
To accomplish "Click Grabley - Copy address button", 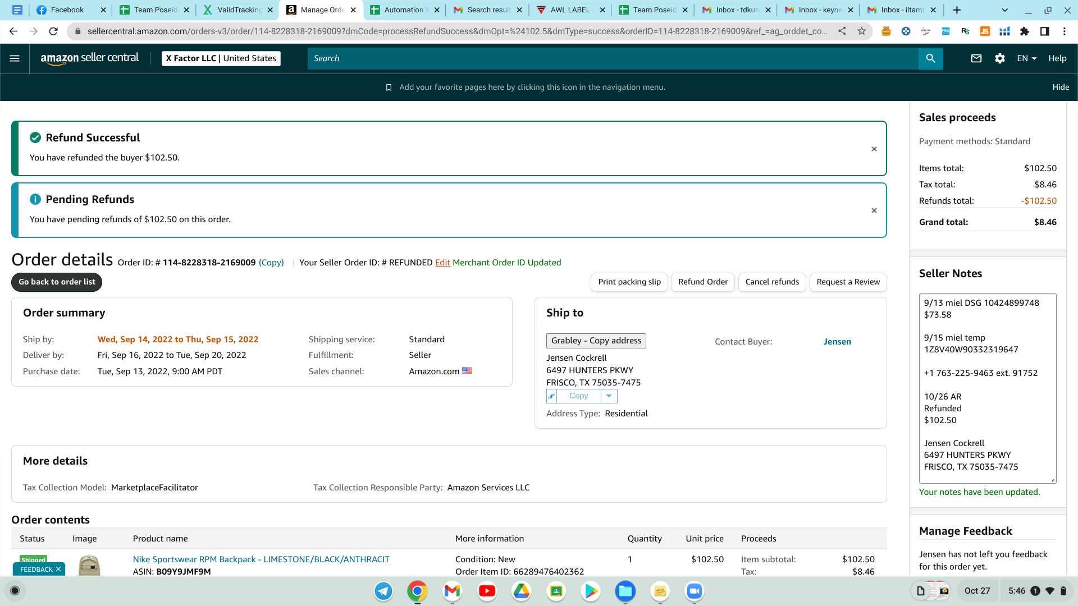I will 596,341.
